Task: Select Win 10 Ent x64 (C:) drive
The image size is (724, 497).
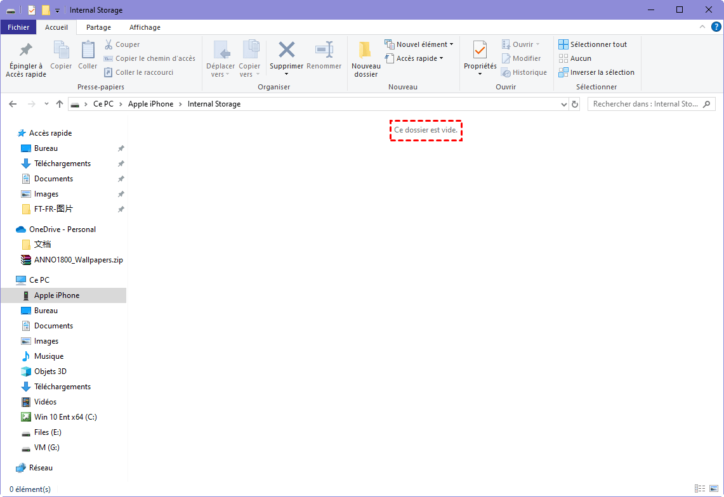Action: point(65,417)
